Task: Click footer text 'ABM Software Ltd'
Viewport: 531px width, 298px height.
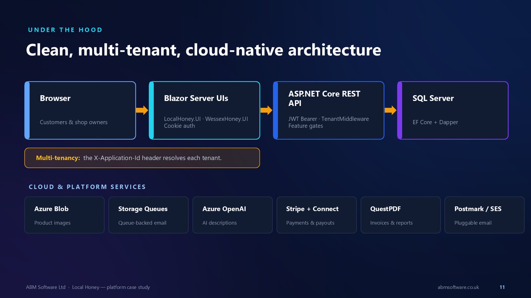Action: coord(46,287)
